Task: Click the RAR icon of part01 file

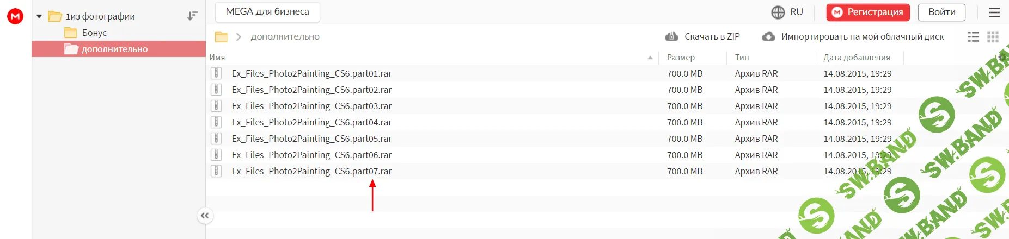Action: [x=216, y=73]
